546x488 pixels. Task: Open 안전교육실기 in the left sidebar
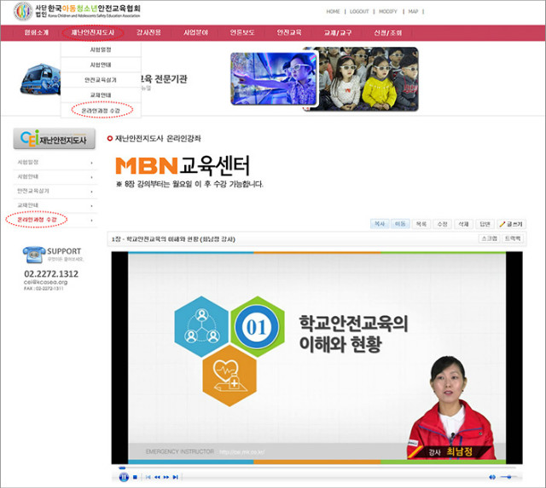click(x=33, y=191)
